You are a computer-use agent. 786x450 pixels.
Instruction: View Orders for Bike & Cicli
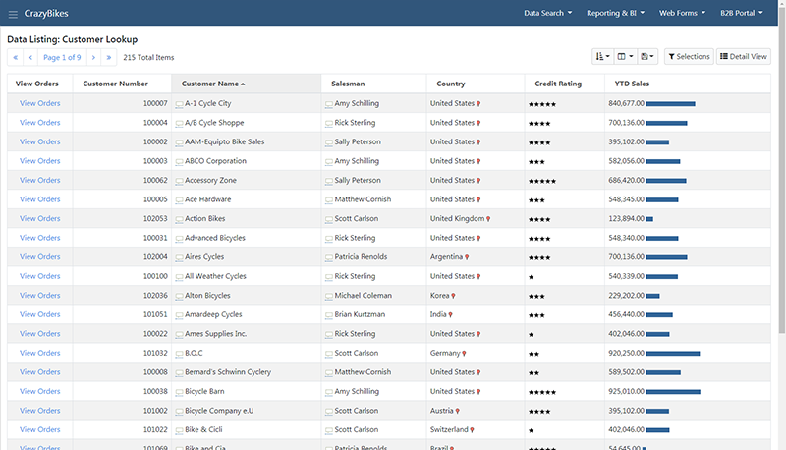[x=39, y=429]
